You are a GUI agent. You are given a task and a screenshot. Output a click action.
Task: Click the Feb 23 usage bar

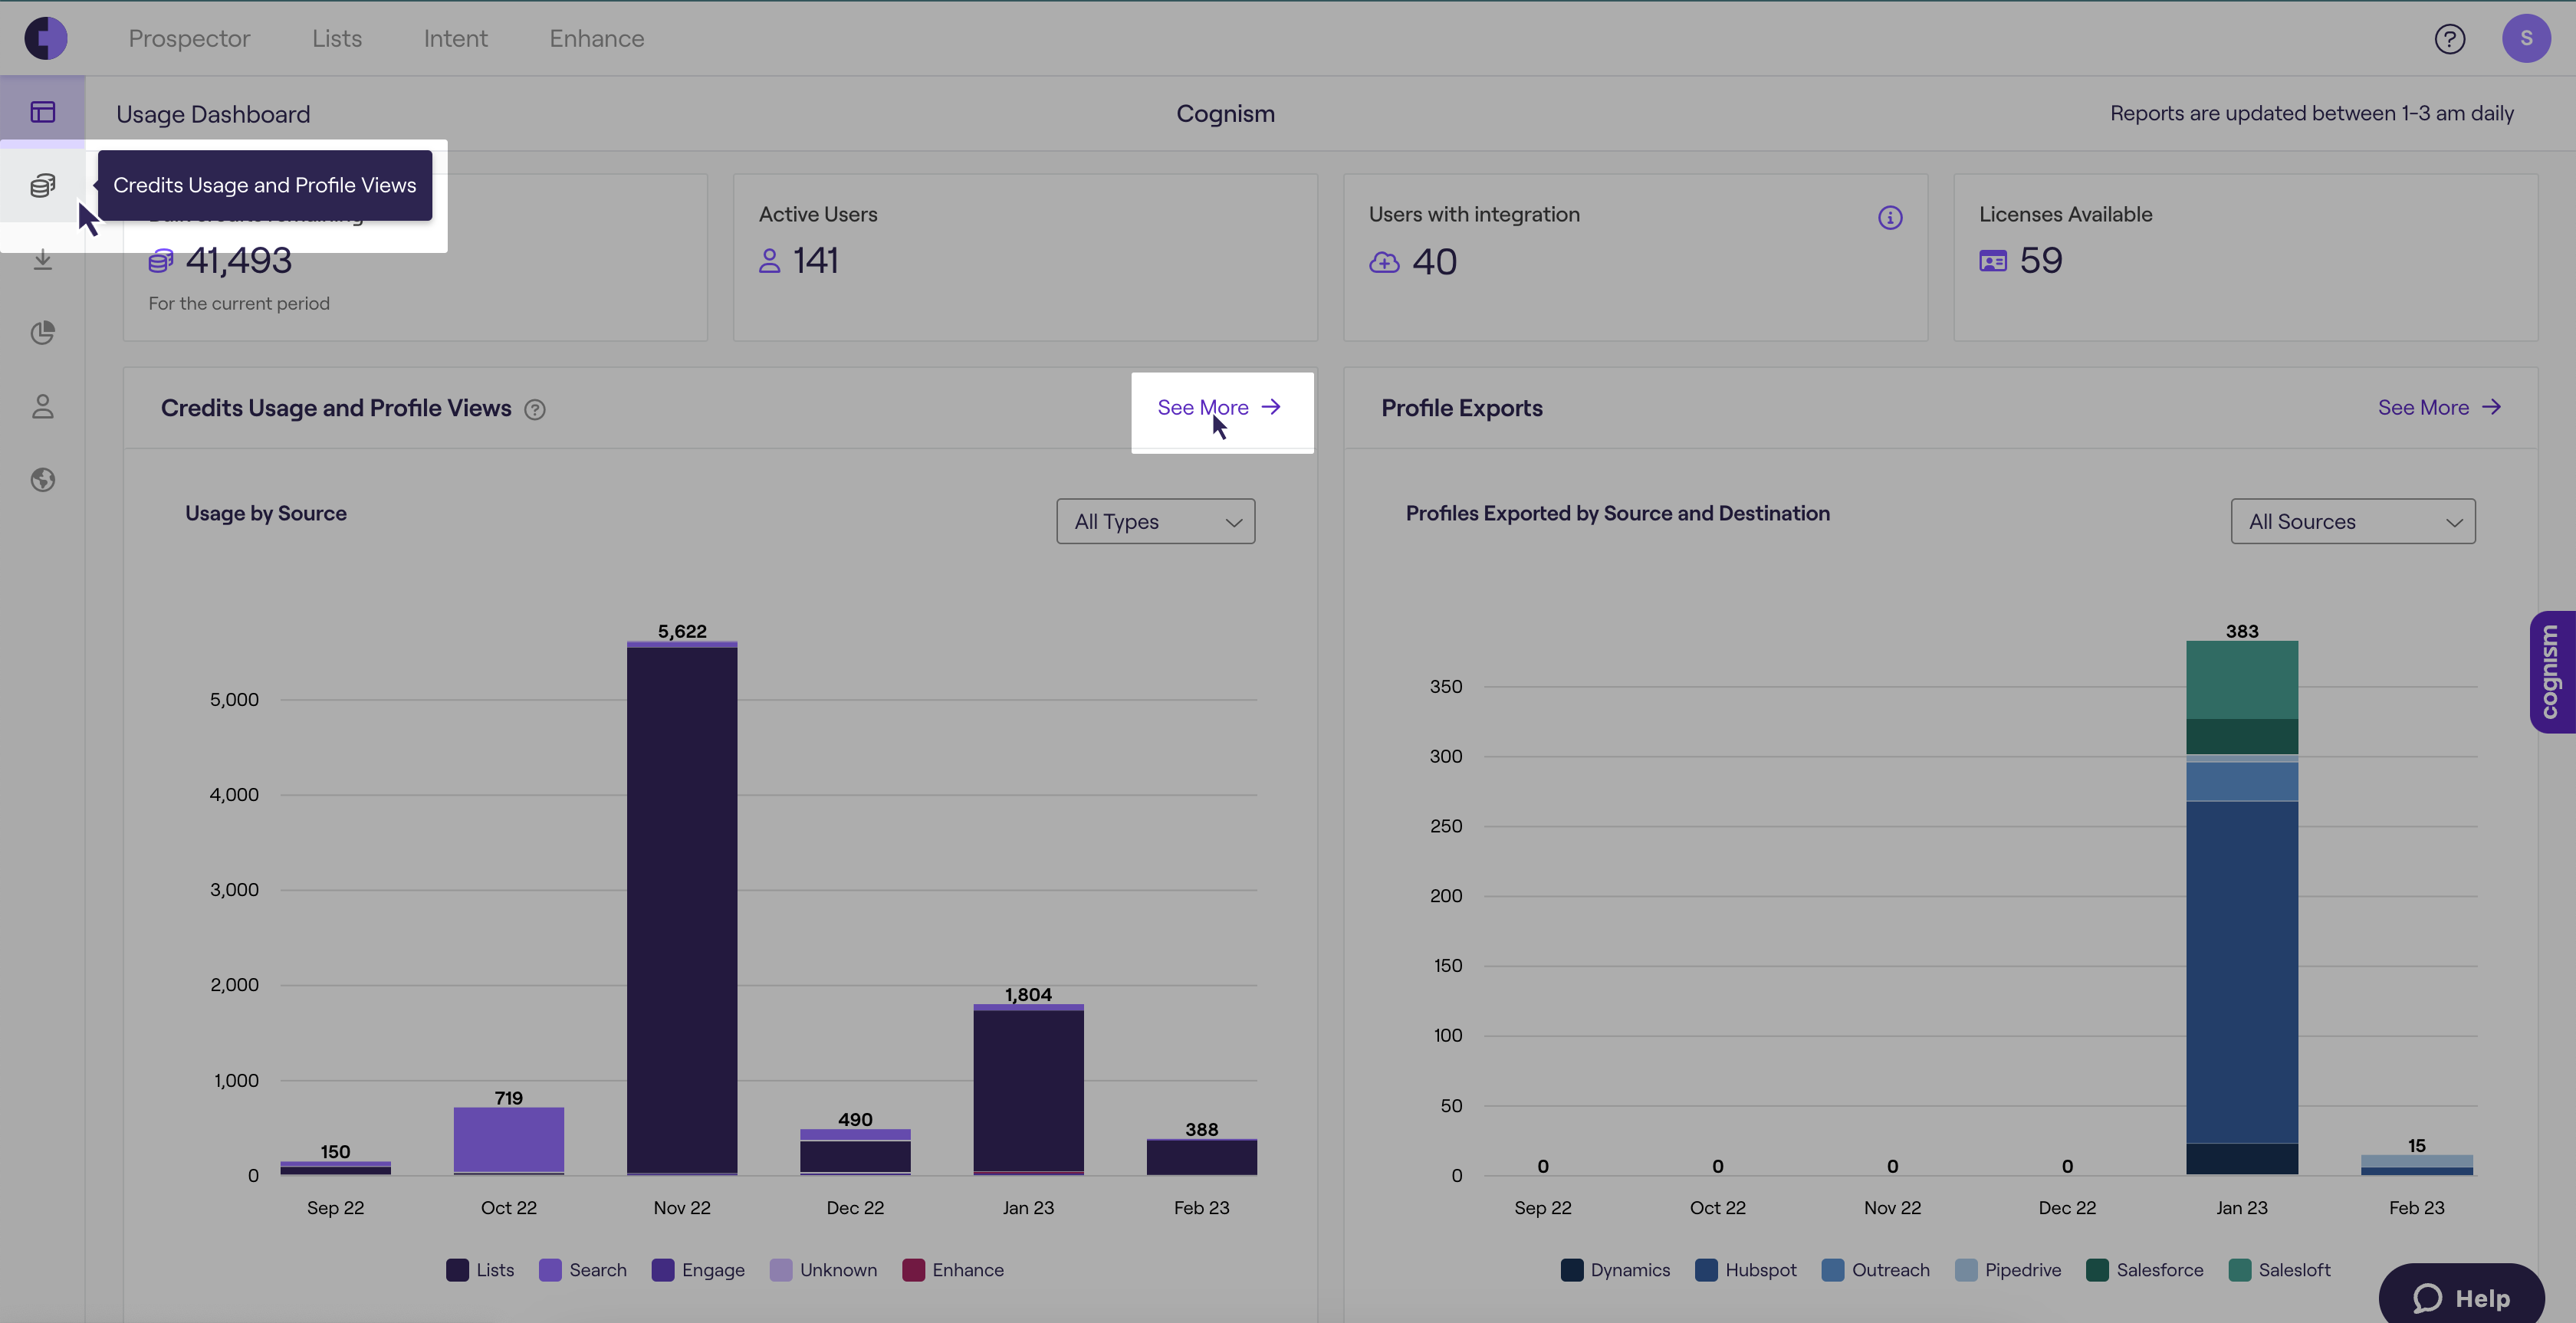click(1201, 1157)
